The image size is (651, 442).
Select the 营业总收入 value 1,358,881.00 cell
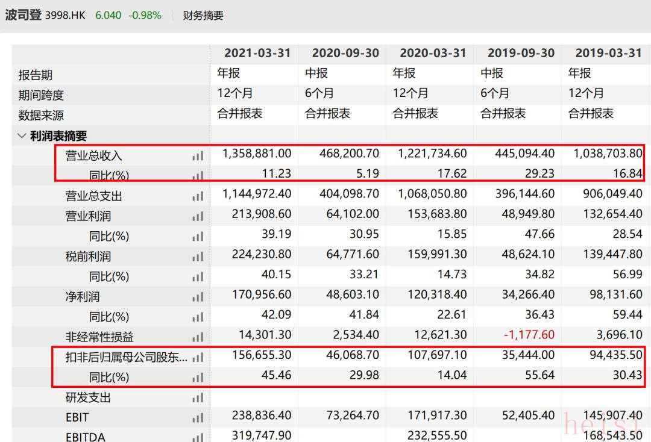click(x=257, y=154)
